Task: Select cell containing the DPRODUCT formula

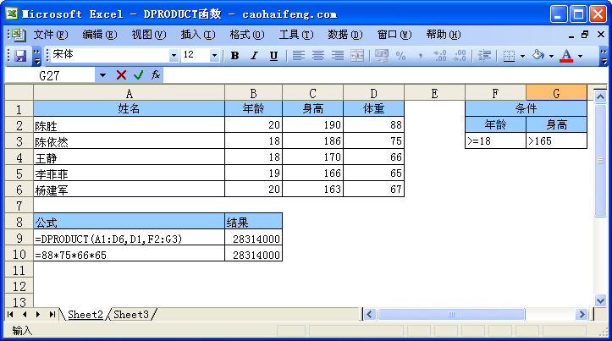Action: point(129,239)
